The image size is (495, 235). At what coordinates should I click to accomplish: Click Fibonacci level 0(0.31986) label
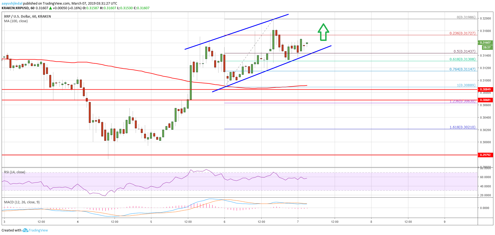(466, 17)
